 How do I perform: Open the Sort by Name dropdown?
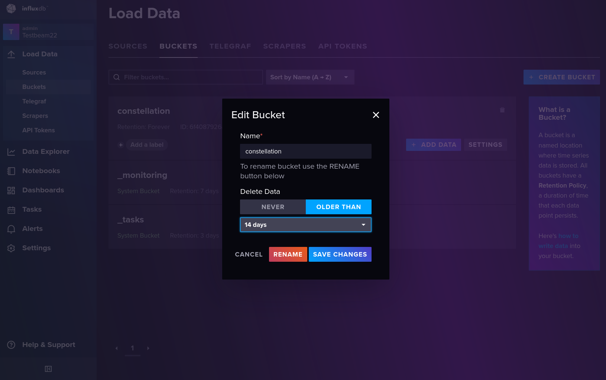click(310, 77)
